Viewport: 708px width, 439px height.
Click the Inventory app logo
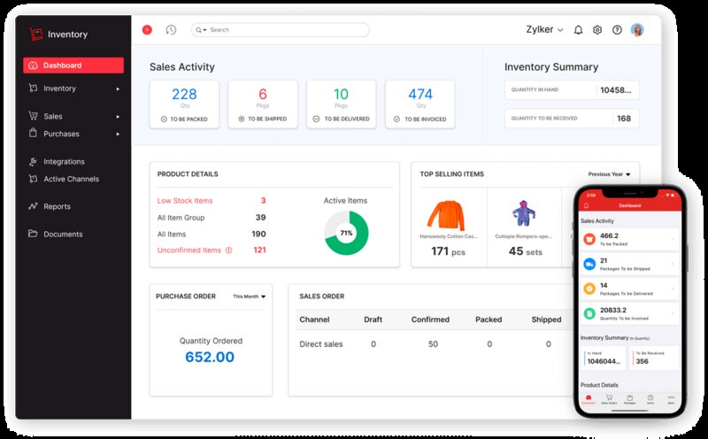(36, 35)
